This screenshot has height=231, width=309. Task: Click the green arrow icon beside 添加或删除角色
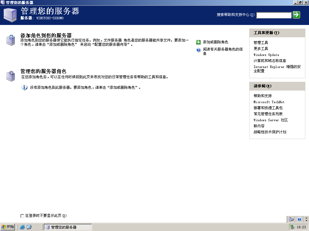click(199, 42)
